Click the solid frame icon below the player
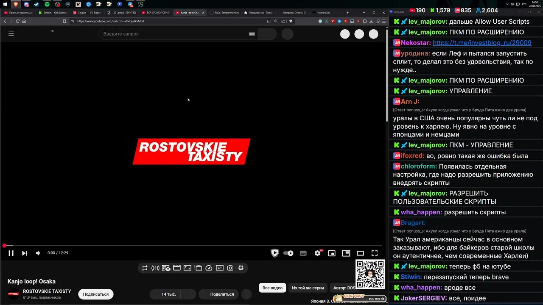Viewport: 543px width, 305px height. [x=188, y=268]
